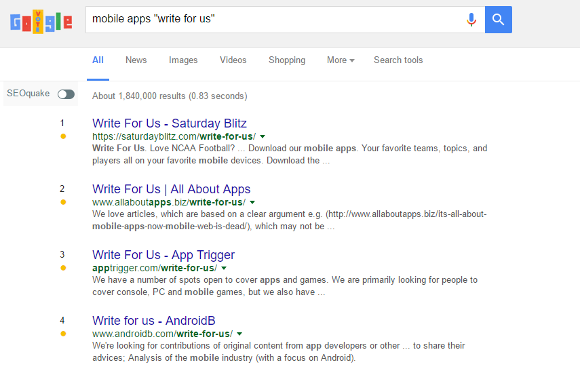Open Write for us - AndroidB result
580x373 pixels.
click(x=154, y=321)
